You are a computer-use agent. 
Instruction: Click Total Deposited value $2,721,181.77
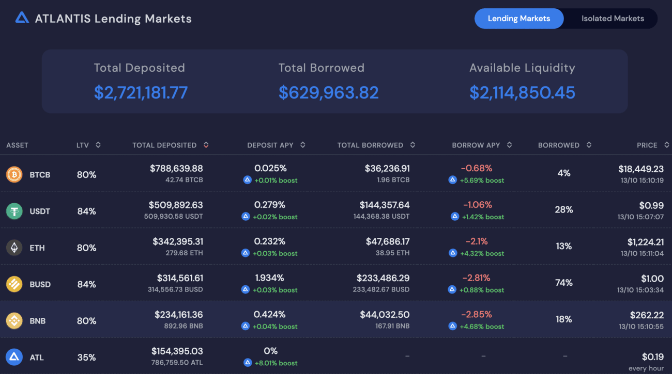click(x=141, y=93)
